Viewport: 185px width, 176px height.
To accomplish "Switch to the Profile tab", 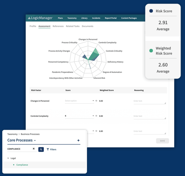I will click(x=33, y=26).
